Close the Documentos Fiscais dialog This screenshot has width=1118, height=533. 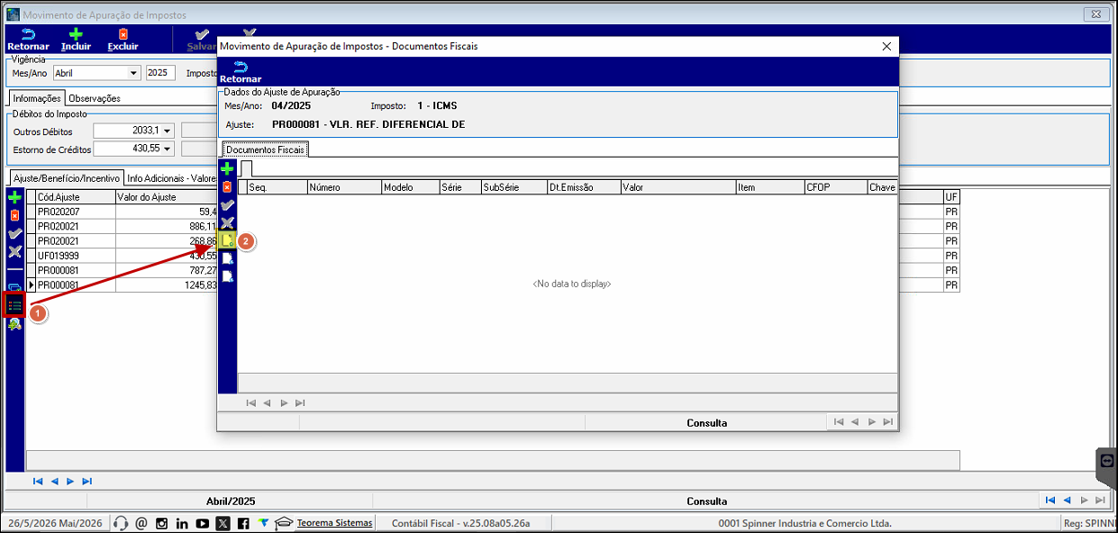pyautogui.click(x=886, y=46)
